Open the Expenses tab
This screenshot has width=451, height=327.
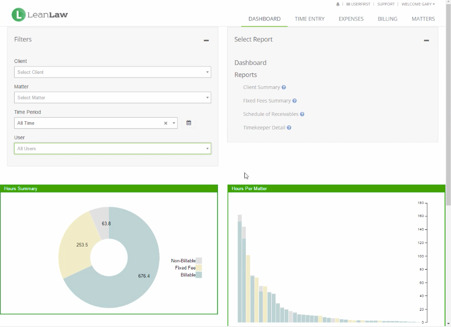click(x=351, y=19)
